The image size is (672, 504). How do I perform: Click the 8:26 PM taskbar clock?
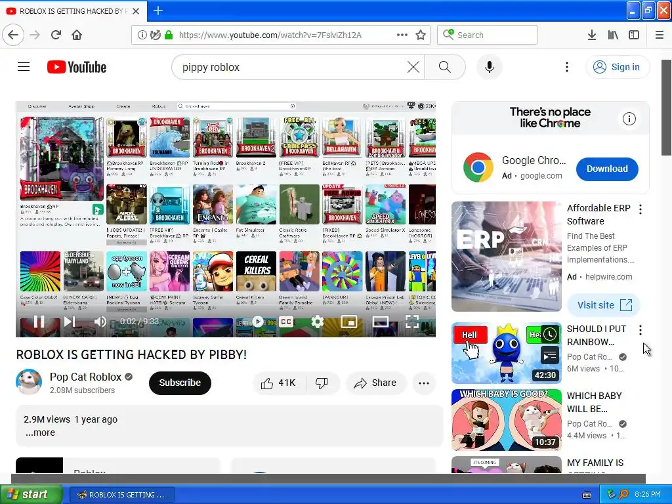tap(648, 495)
